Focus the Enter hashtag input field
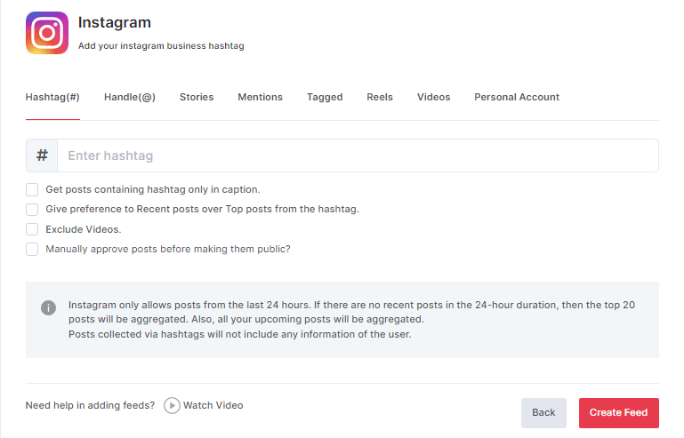This screenshot has width=684, height=438. tap(358, 155)
